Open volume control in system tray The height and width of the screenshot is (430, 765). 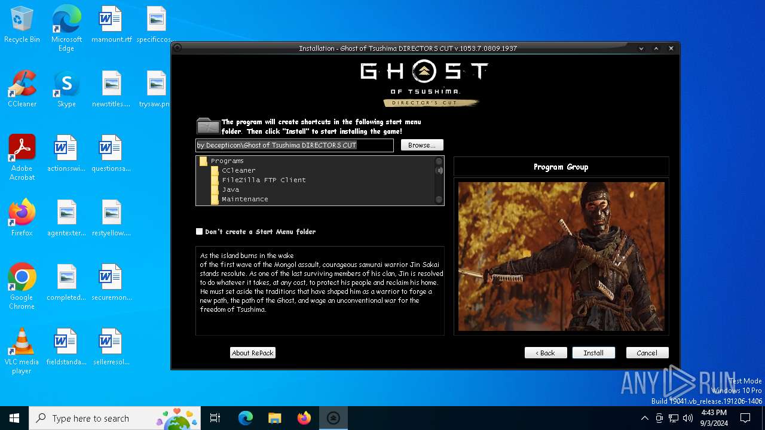pyautogui.click(x=688, y=418)
